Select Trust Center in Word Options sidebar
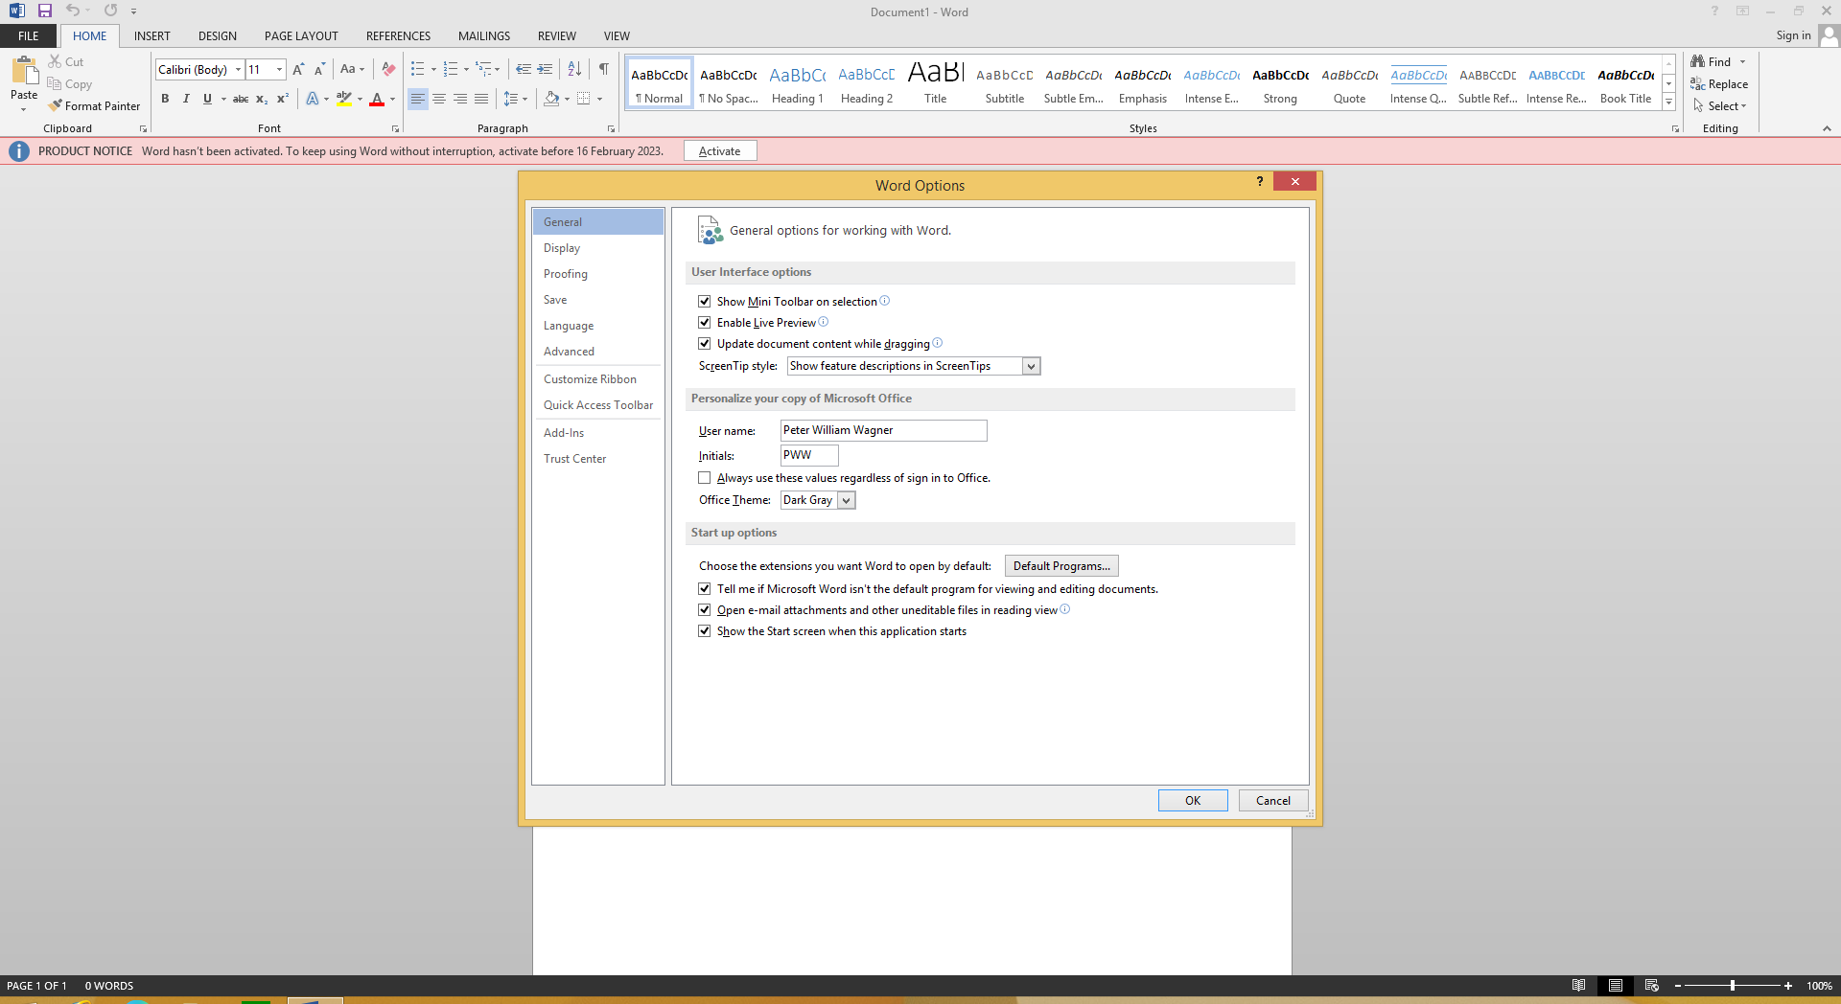This screenshot has height=1004, width=1841. point(597,459)
